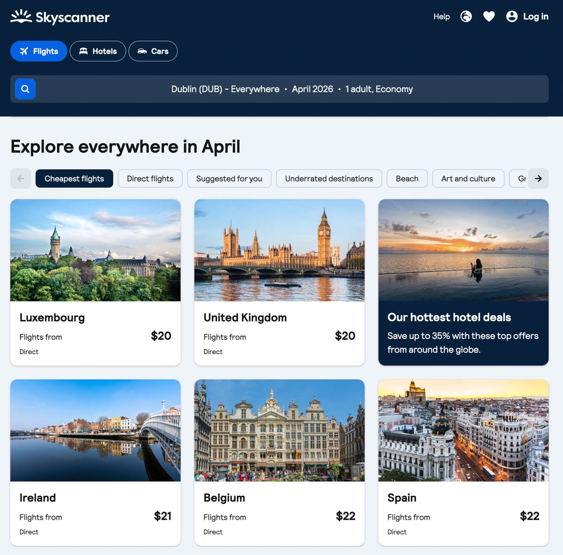Click the left arrow of filter chips
This screenshot has height=555, width=563.
tap(21, 178)
